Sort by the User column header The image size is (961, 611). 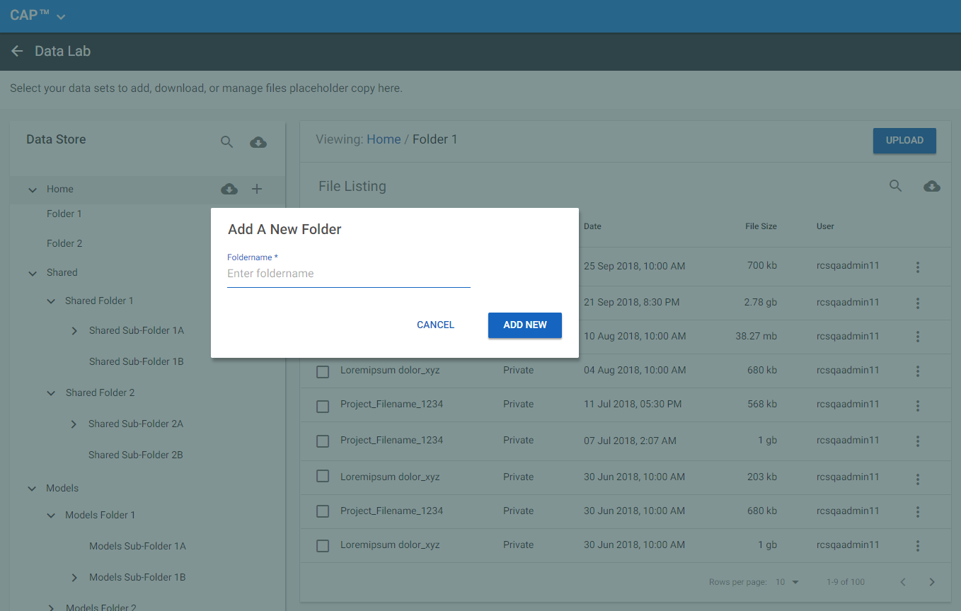click(x=825, y=226)
